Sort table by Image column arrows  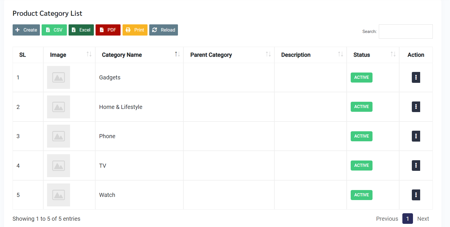point(89,54)
